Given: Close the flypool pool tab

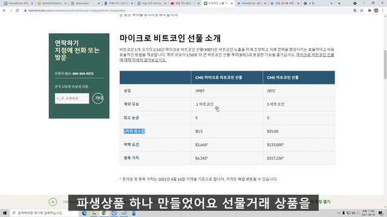Looking at the screenshot, I should (99, 4).
